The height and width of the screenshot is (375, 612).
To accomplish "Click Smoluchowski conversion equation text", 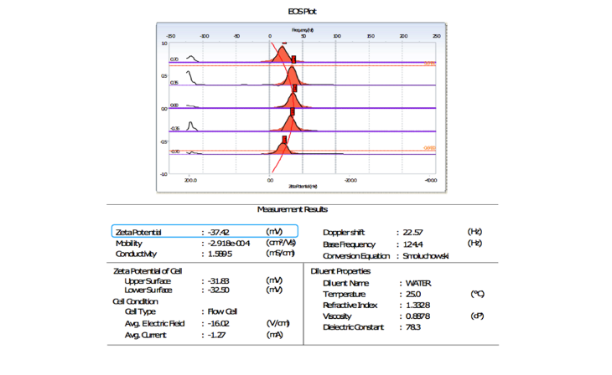I will click(x=425, y=256).
